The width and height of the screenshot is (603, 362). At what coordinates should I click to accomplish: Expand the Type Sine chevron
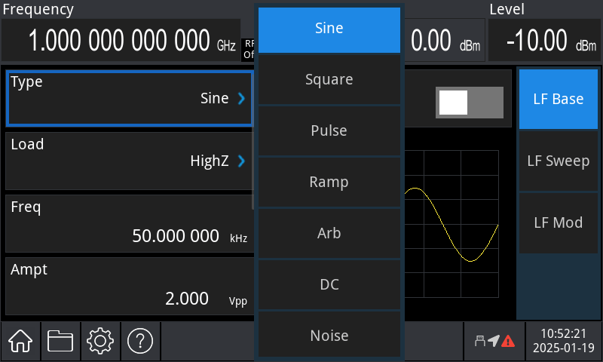pyautogui.click(x=241, y=99)
